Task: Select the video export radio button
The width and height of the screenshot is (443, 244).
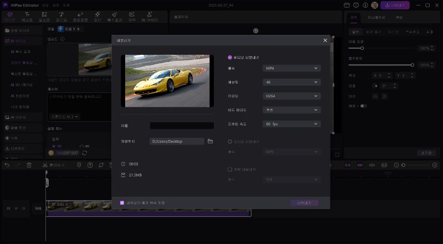Action: [230, 57]
